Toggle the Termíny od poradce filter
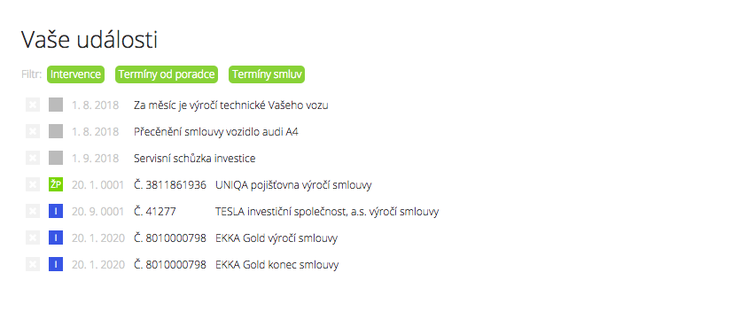The height and width of the screenshot is (335, 732). click(167, 74)
